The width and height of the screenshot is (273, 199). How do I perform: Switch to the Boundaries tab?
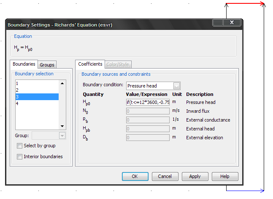[x=24, y=64]
